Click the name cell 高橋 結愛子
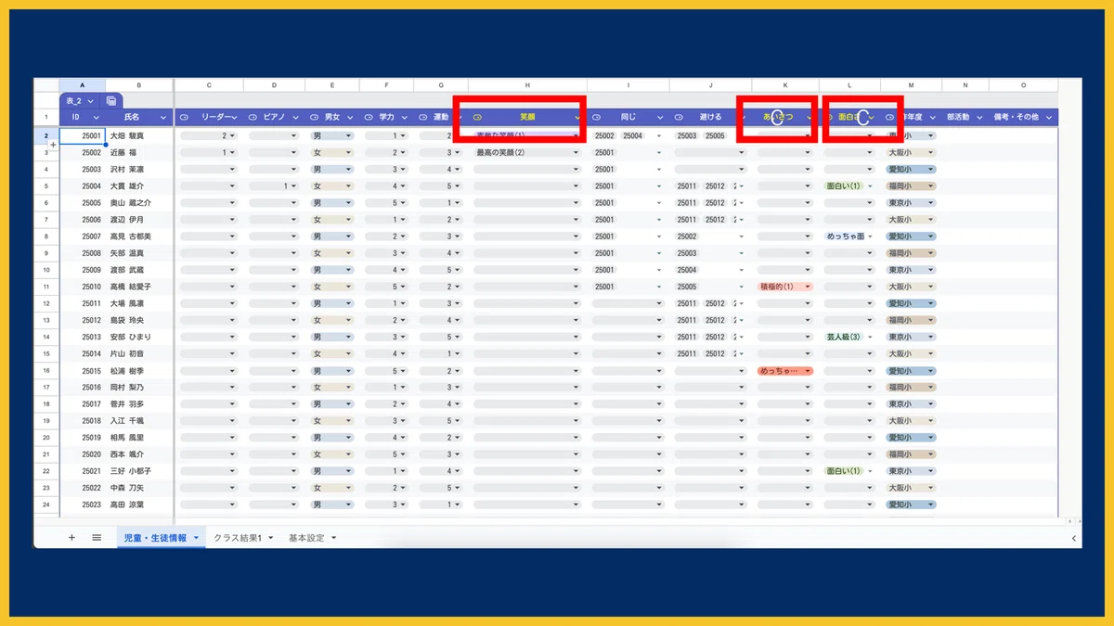Image resolution: width=1114 pixels, height=626 pixels. (139, 287)
